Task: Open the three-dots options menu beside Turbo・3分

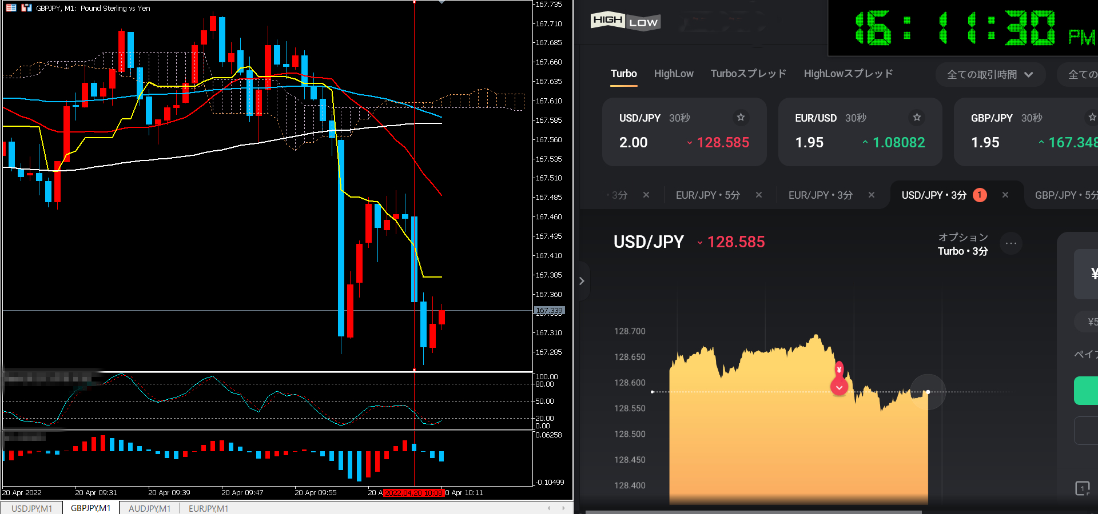Action: tap(1011, 244)
